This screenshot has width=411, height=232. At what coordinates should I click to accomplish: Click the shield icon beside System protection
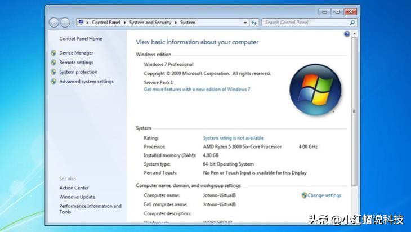coord(53,72)
